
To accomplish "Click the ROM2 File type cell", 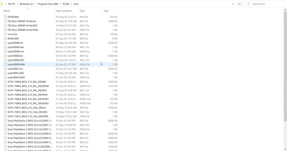I will tap(85, 103).
